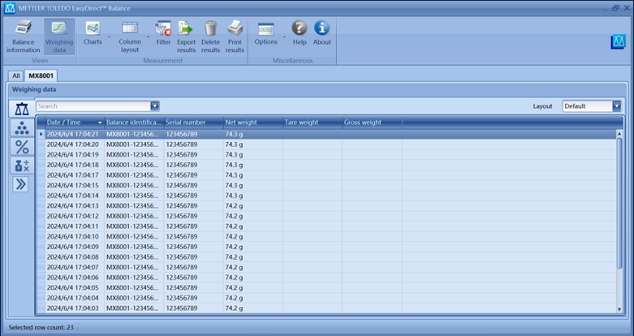
Task: Select row 2024/6/4 17:04:10
Action: [x=326, y=236]
